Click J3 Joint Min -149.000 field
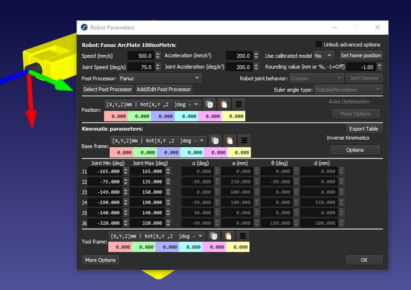Image resolution: width=411 pixels, height=290 pixels. click(105, 192)
